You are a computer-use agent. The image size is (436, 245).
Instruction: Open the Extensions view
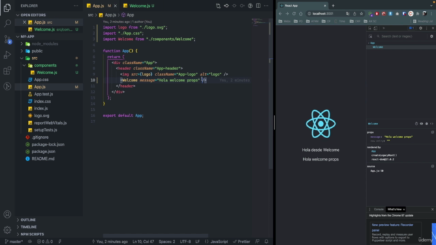click(x=7, y=71)
